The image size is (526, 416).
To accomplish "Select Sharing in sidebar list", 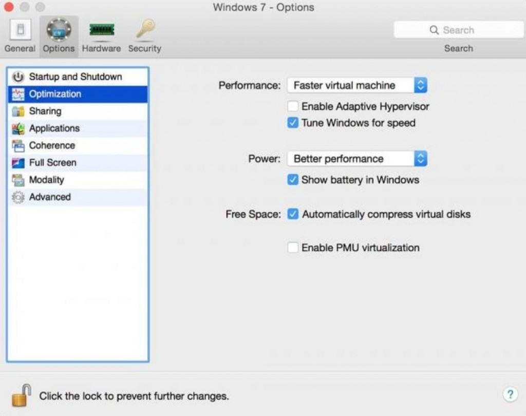I will (x=78, y=111).
